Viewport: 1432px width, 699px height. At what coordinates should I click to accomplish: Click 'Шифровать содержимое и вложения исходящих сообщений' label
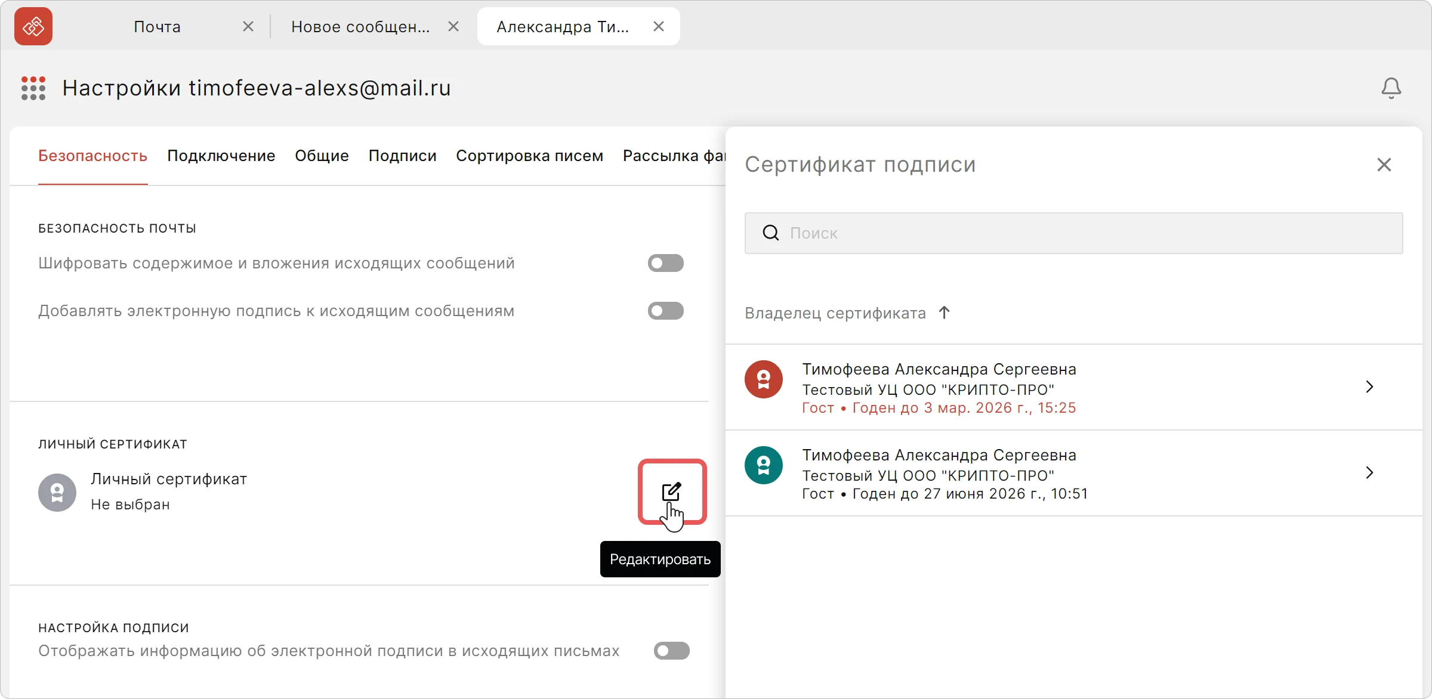(276, 263)
